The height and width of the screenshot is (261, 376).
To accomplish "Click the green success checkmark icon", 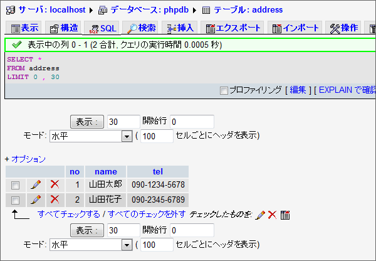I will [x=17, y=45].
